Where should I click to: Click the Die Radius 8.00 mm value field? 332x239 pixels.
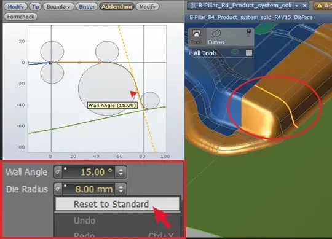point(89,189)
